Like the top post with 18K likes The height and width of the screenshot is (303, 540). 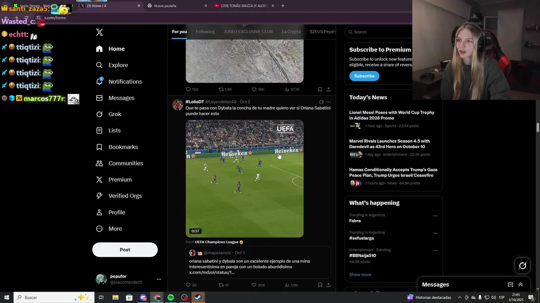click(258, 89)
